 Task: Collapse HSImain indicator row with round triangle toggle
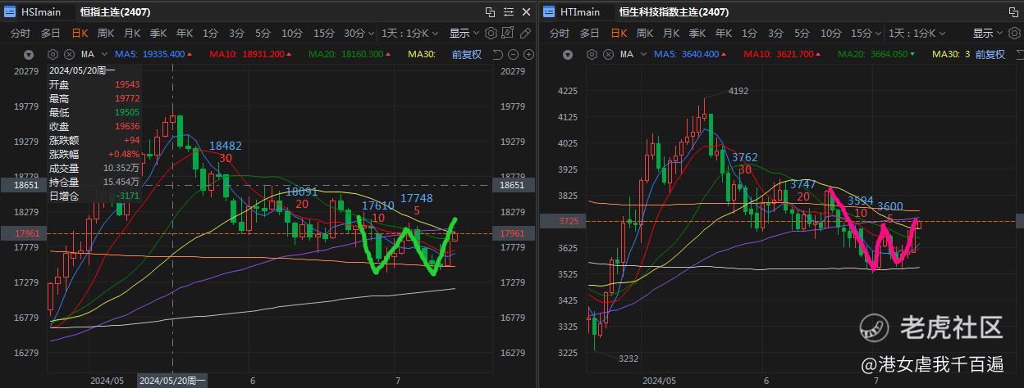[x=29, y=55]
